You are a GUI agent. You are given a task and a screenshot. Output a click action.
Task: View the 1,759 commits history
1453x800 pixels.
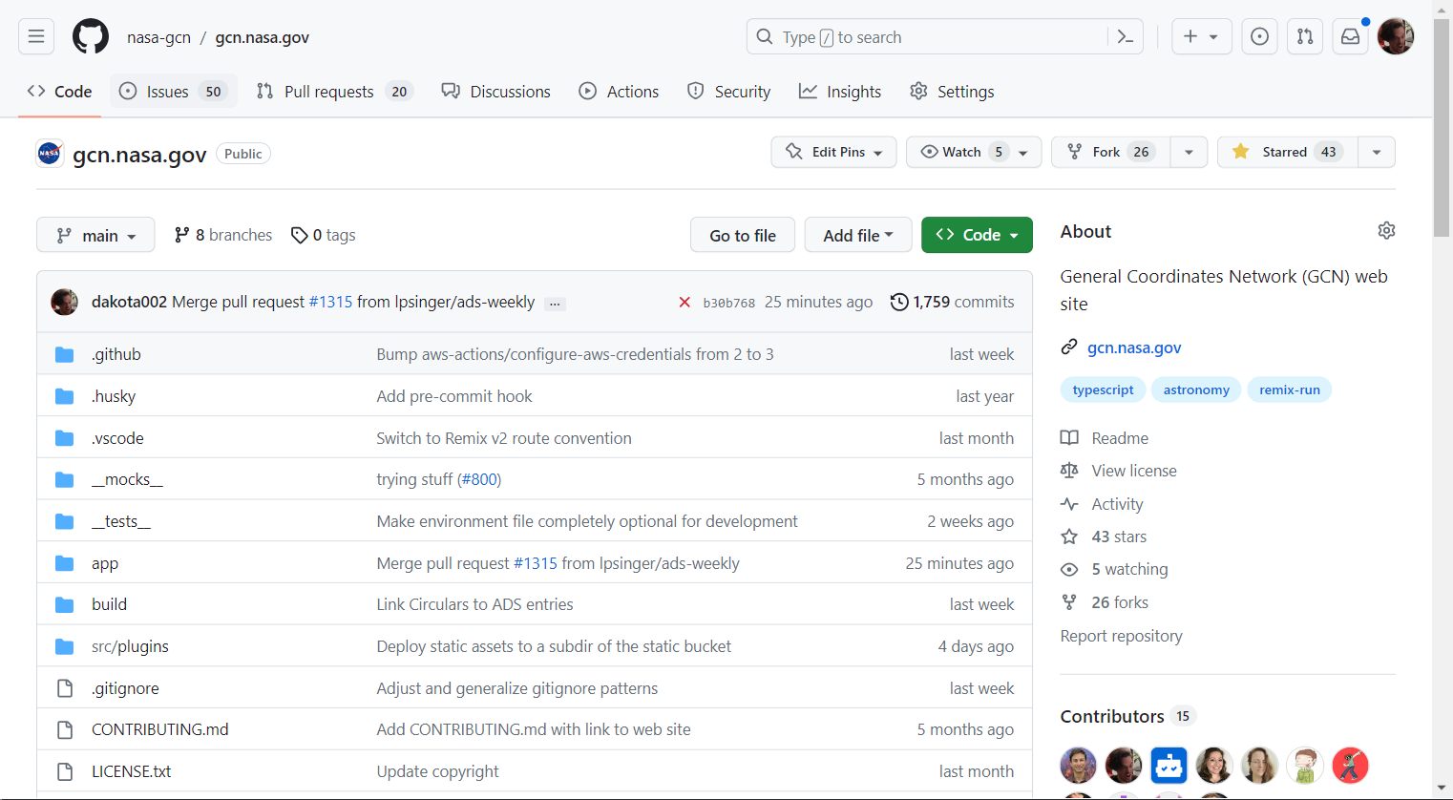[953, 302]
